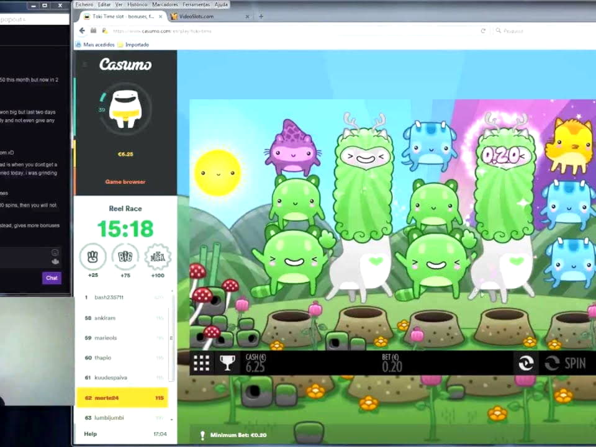Click the 17:04 clock in the sidebar
The width and height of the screenshot is (596, 447).
(x=160, y=434)
